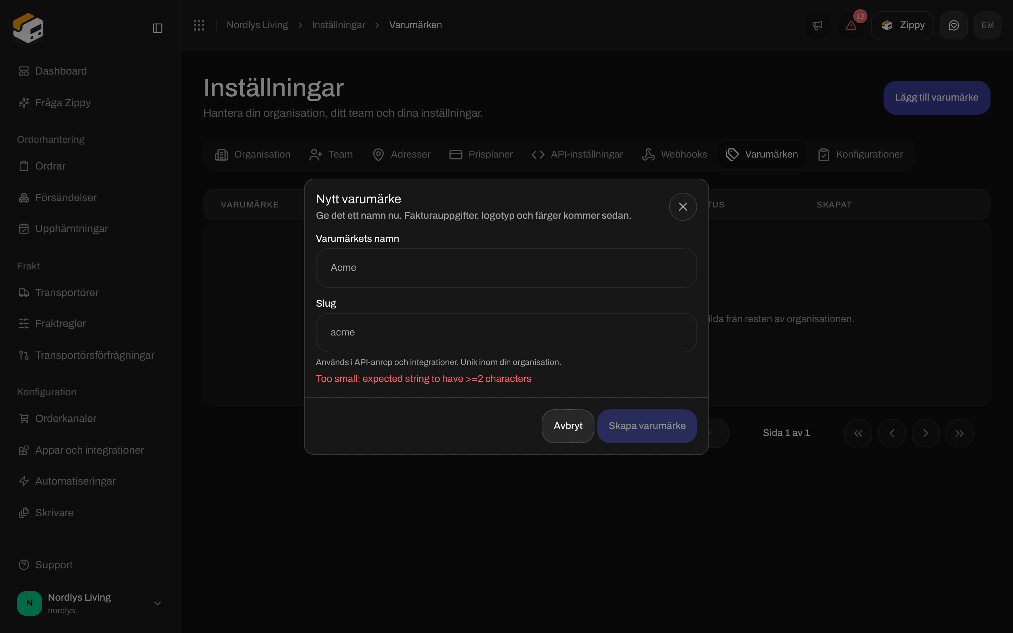
Task: Open the chat support bubble icon
Action: pos(954,26)
